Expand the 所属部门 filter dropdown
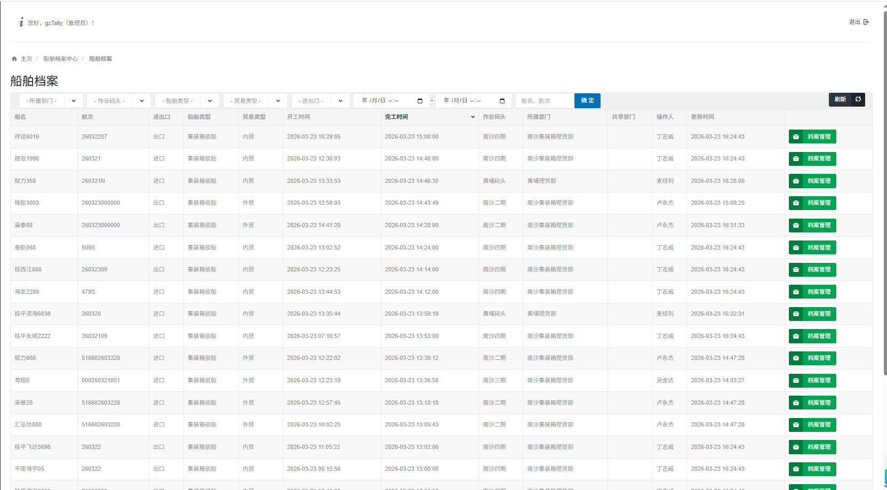The width and height of the screenshot is (887, 490). [x=74, y=101]
